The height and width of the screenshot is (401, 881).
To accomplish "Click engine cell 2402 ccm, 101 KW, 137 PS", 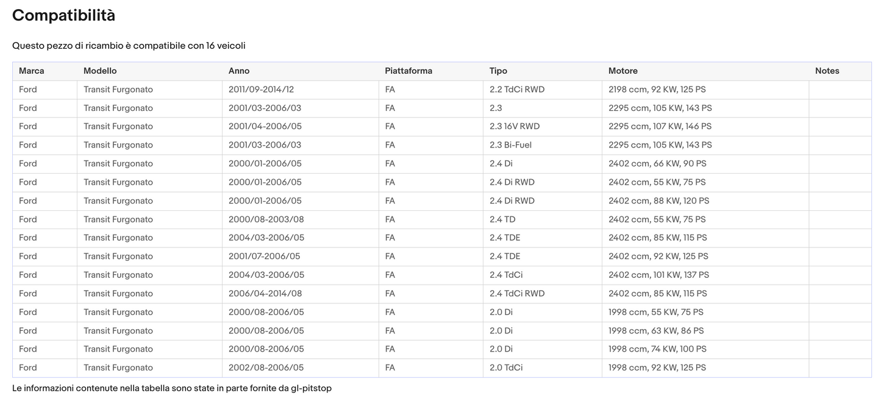I will (658, 275).
